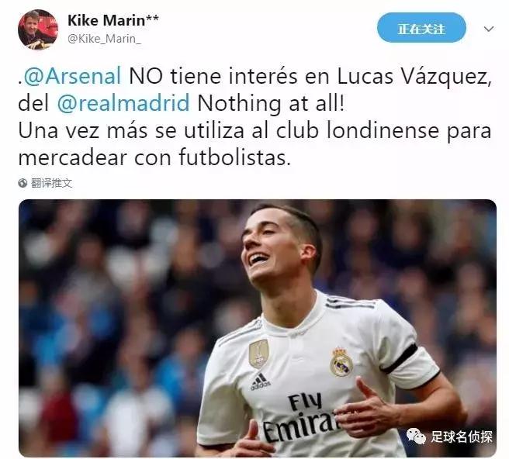This screenshot has width=509, height=459.
Task: Click the 足球名侦探 watermark text
Action: pyautogui.click(x=461, y=437)
